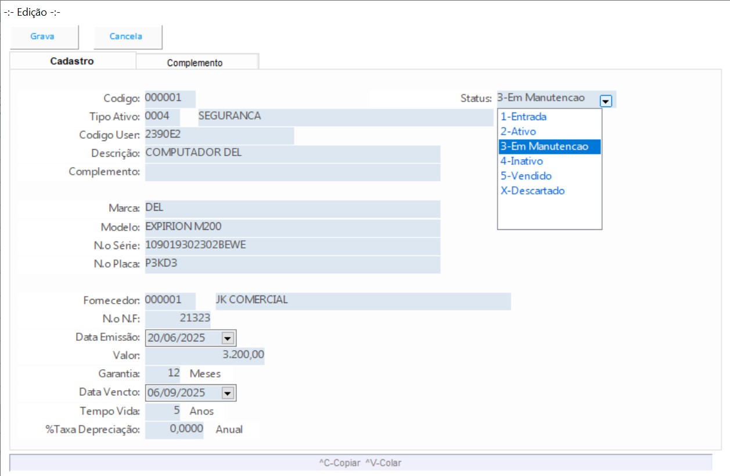The width and height of the screenshot is (730, 476).
Task: Click the %Taxa Depreciação field
Action: (174, 430)
